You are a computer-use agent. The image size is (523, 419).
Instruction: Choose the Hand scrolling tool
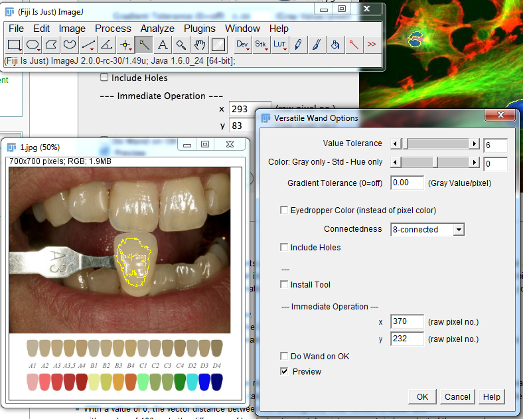click(199, 44)
